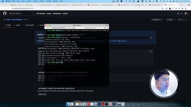This screenshot has height=107, width=191.
Task: Open Notes from the dock
Action: click(77, 104)
